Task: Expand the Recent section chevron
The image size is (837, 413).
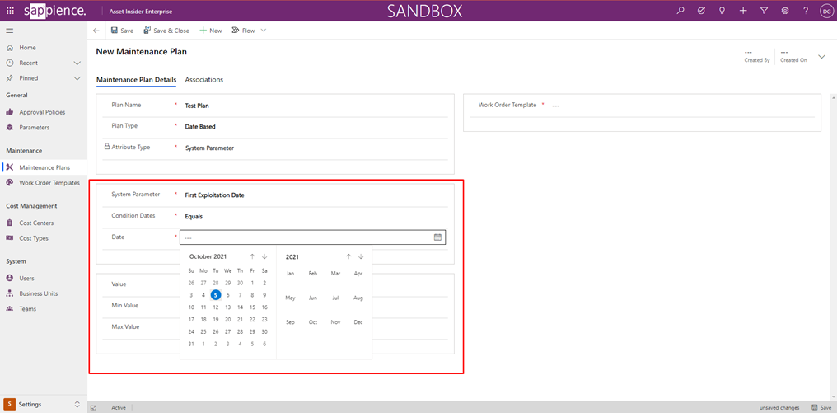Action: pyautogui.click(x=77, y=63)
